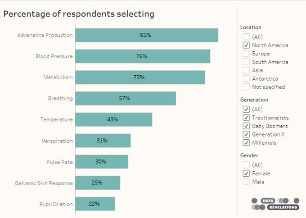Select the Adrenaline Production 81% bar

tap(146, 35)
